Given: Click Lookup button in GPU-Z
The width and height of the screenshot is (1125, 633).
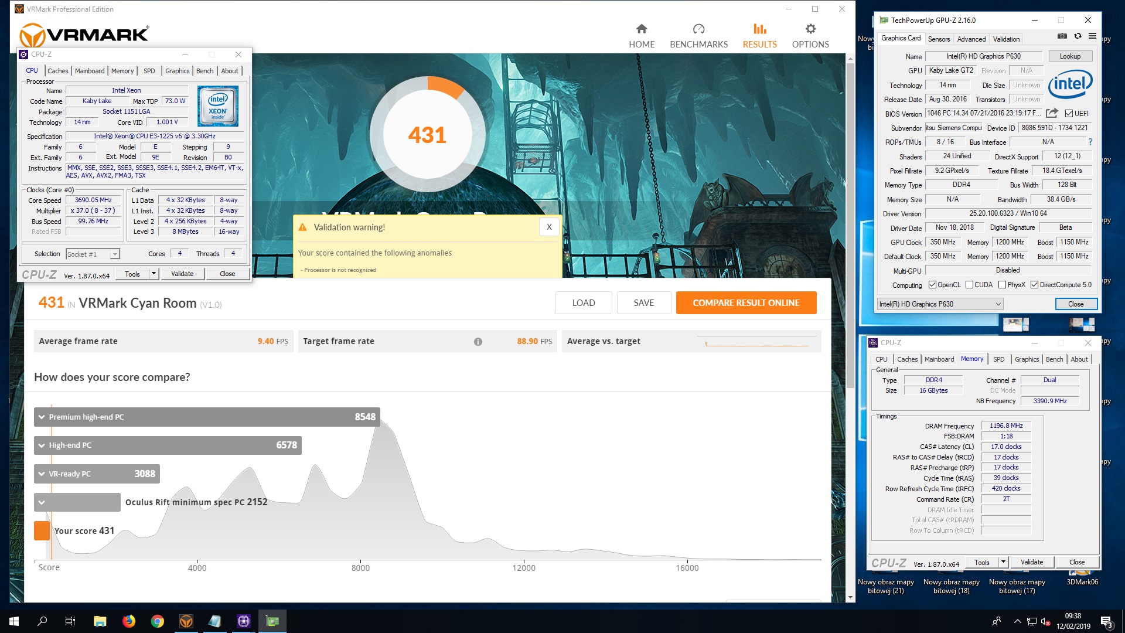Looking at the screenshot, I should pos(1069,56).
